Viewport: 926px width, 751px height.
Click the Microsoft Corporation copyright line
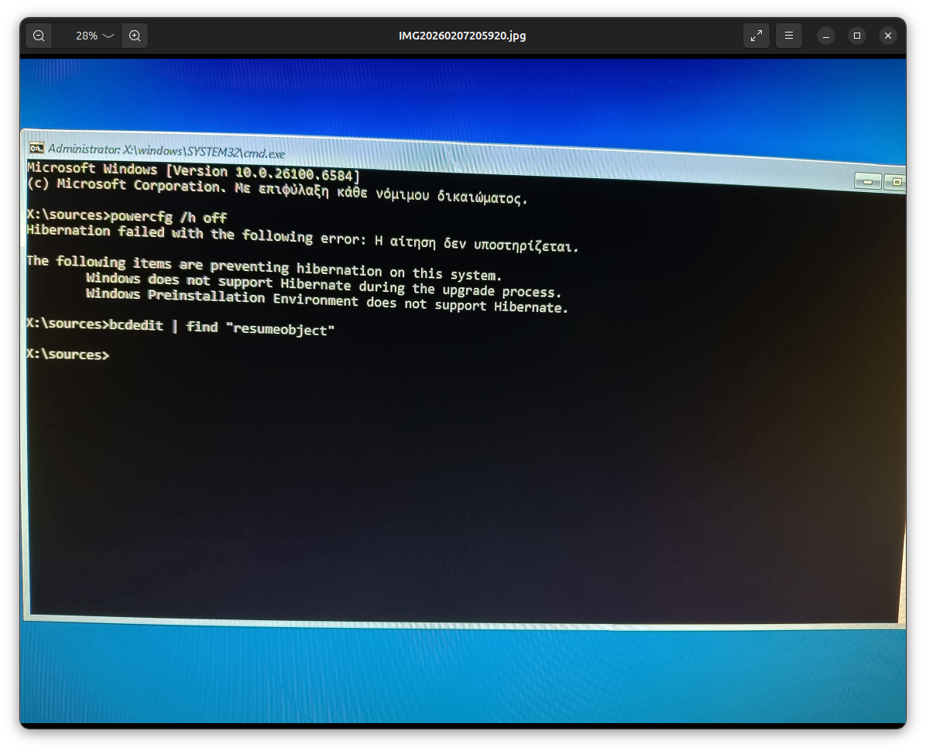[x=276, y=190]
